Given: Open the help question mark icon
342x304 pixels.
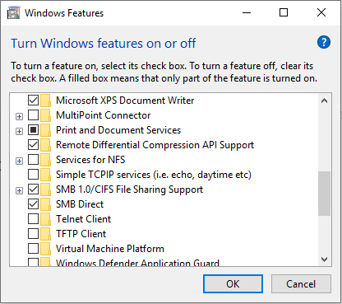Looking at the screenshot, I should click(x=324, y=42).
